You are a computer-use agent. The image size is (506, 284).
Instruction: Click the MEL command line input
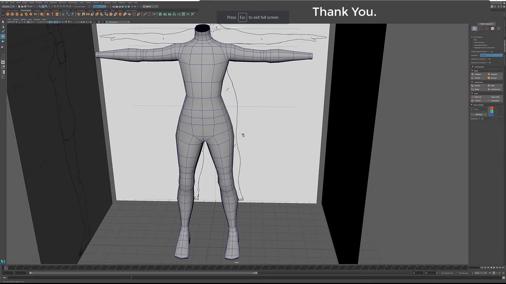pos(69,278)
